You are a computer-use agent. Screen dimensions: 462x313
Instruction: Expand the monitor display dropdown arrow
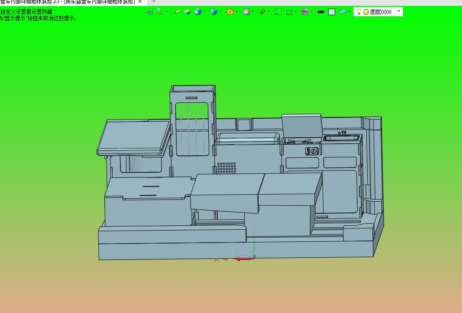pyautogui.click(x=311, y=12)
